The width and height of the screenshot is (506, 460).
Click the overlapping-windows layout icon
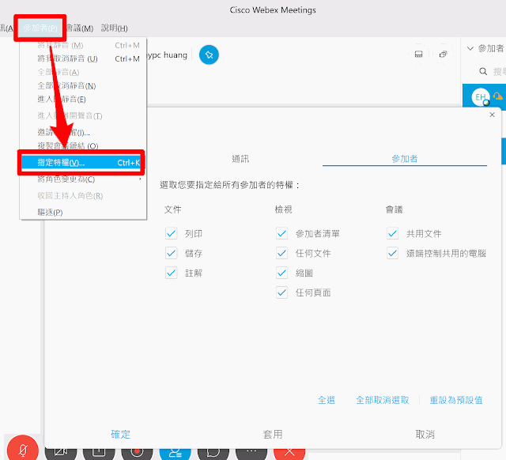(x=444, y=55)
